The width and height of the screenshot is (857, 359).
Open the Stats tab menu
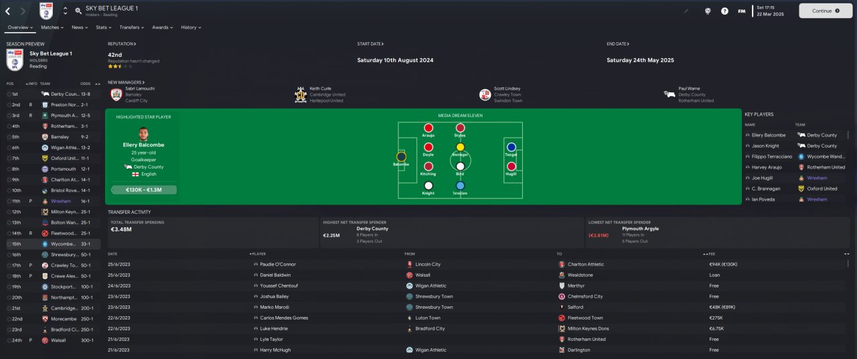tap(103, 27)
